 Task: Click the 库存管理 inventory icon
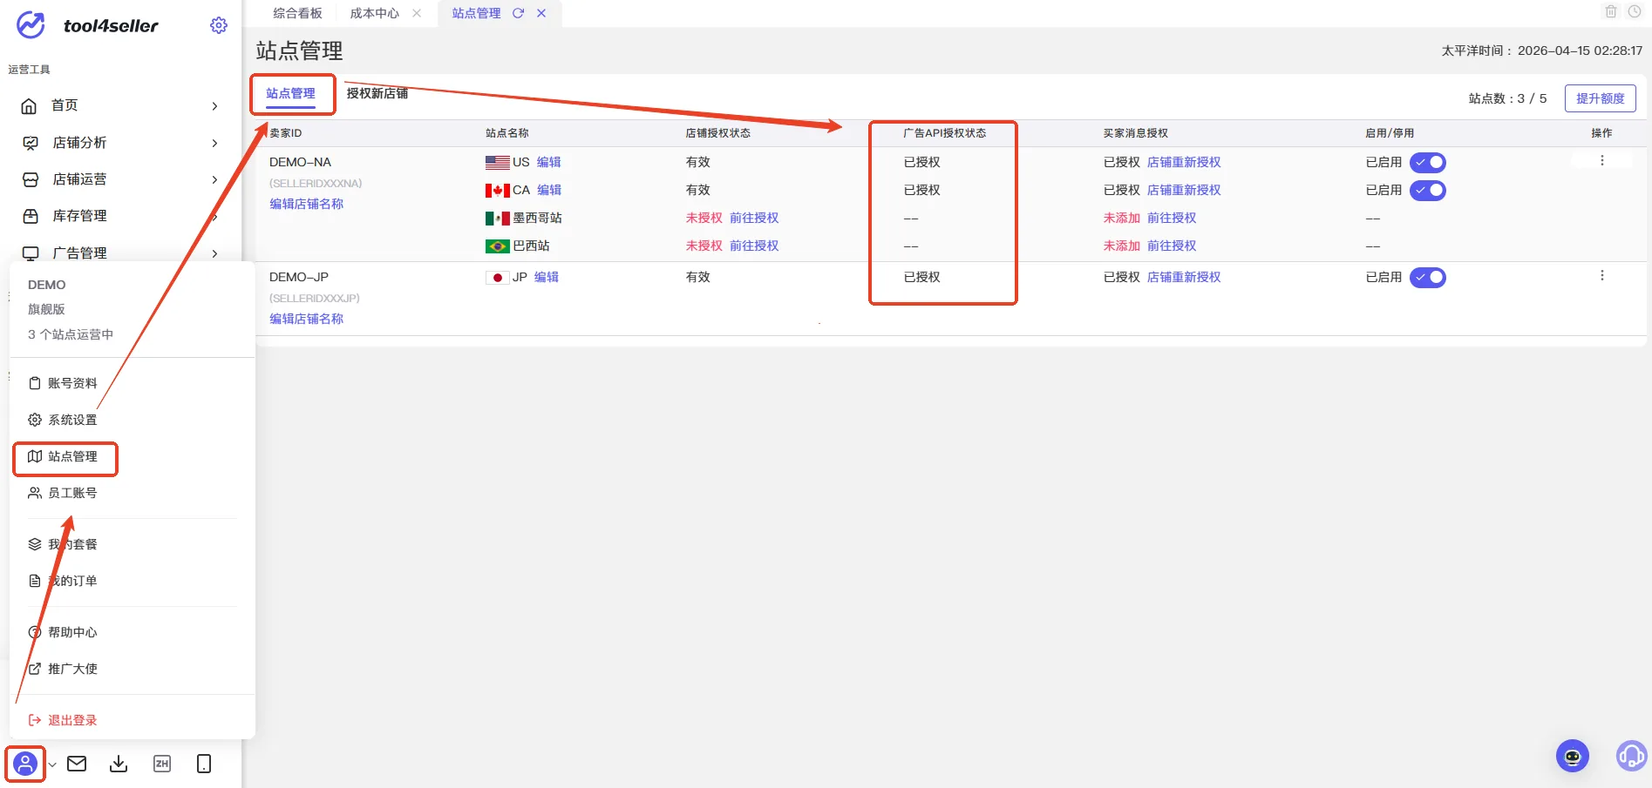point(31,216)
